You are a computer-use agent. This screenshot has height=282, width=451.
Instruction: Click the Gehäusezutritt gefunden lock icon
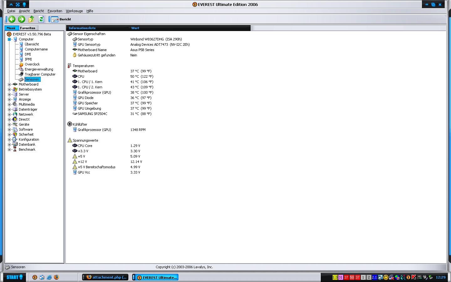pos(75,55)
